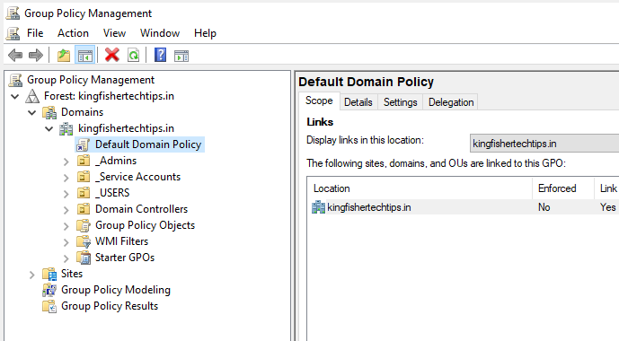This screenshot has width=619, height=341.
Task: Open the Action menu
Action: (x=73, y=33)
